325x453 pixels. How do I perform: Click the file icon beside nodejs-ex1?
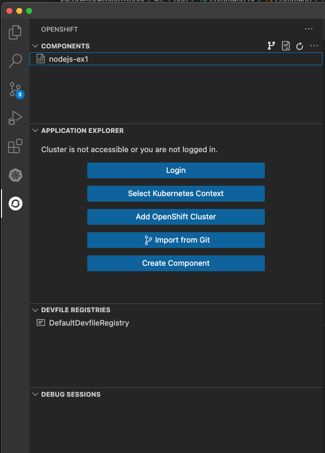pyautogui.click(x=40, y=59)
